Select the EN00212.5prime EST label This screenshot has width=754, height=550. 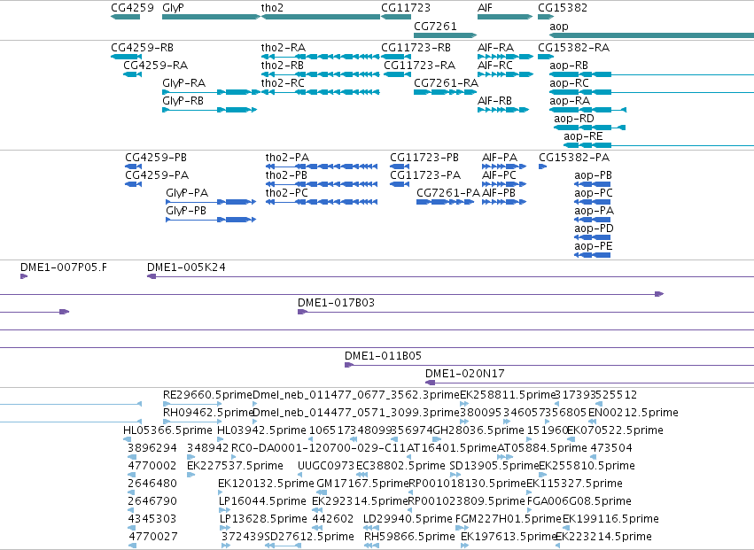point(634,413)
